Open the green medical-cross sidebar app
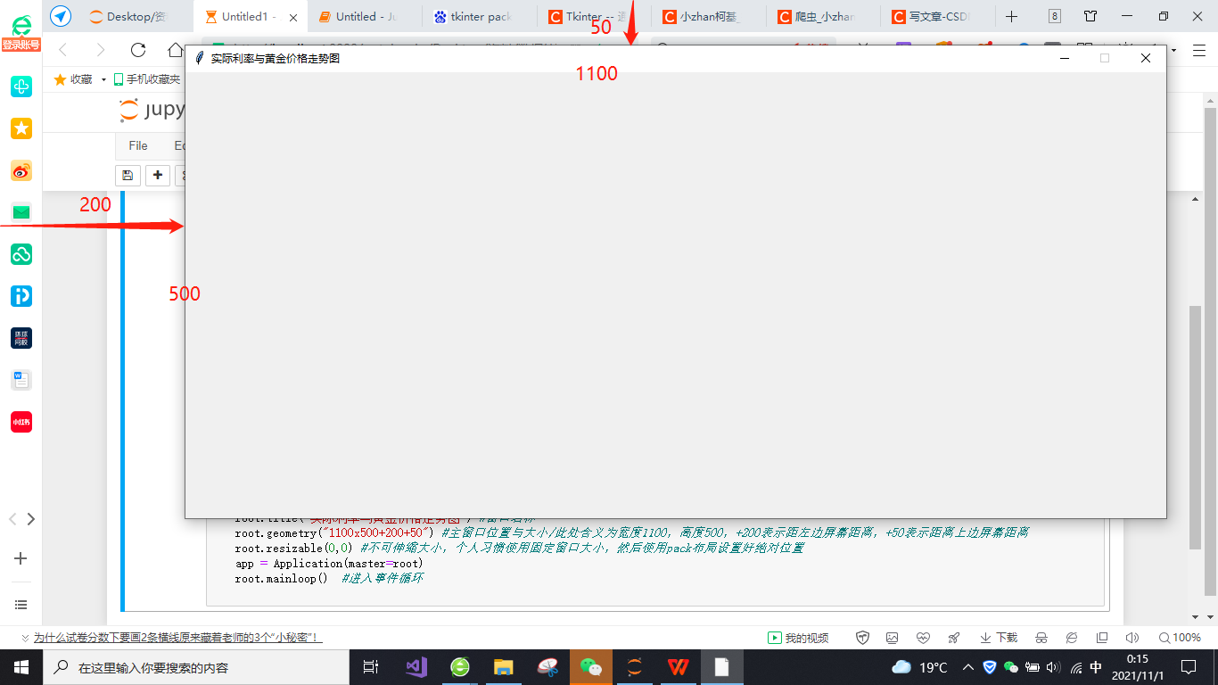This screenshot has height=685, width=1218. tap(21, 87)
